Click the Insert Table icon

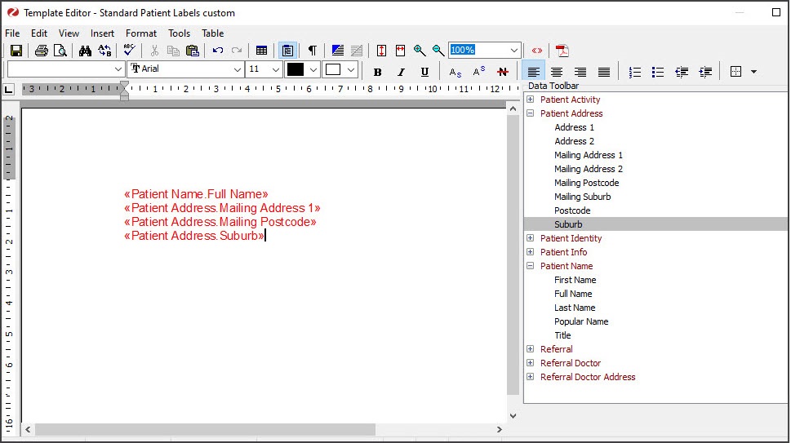tap(261, 51)
